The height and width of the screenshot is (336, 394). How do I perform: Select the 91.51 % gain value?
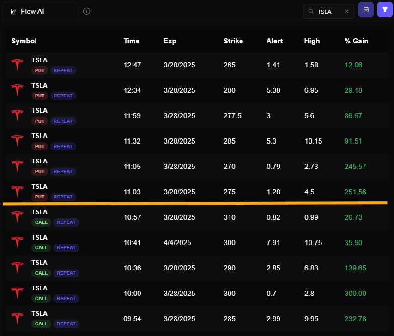click(x=353, y=141)
